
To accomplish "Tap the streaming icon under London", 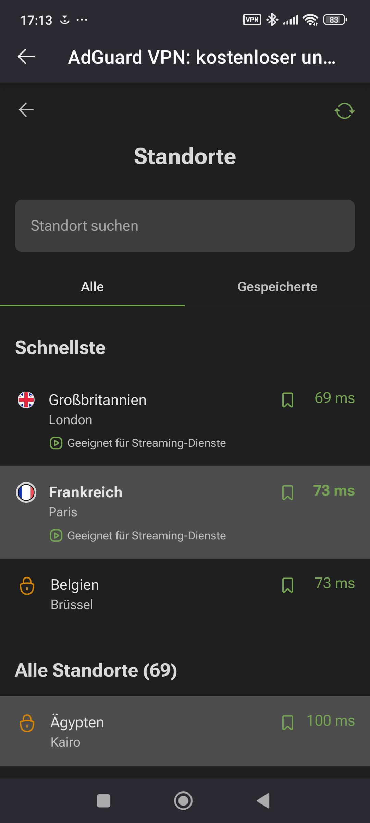I will tap(56, 443).
